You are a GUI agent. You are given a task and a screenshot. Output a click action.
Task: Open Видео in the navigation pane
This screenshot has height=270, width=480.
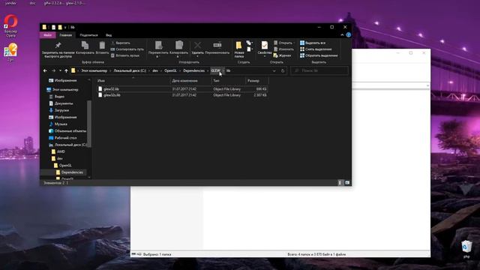tap(59, 97)
